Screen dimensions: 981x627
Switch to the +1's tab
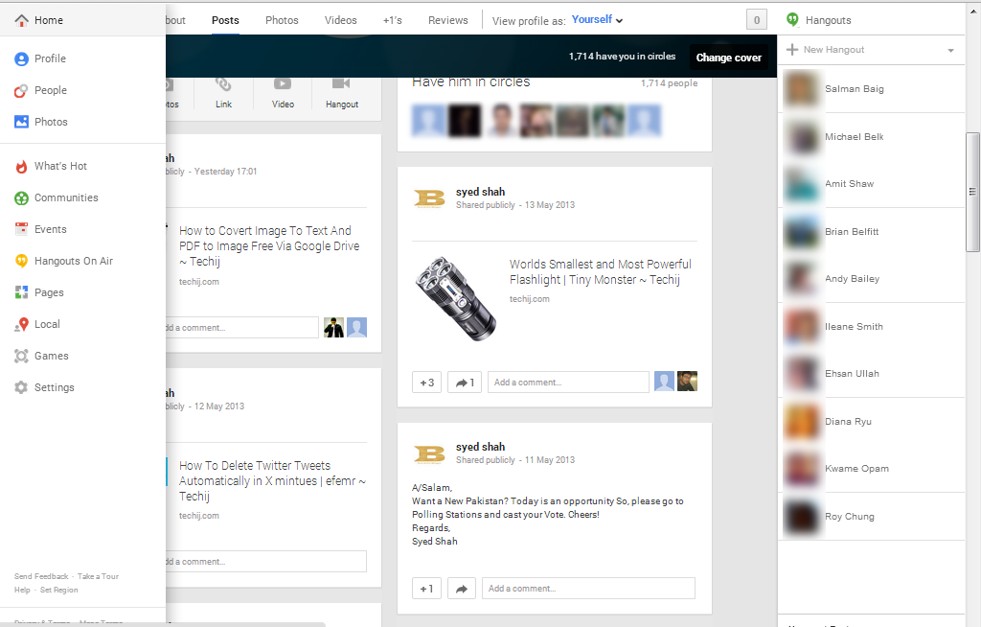tap(392, 20)
